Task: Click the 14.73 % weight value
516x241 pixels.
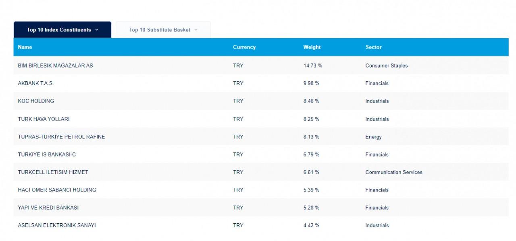Action: (x=312, y=66)
